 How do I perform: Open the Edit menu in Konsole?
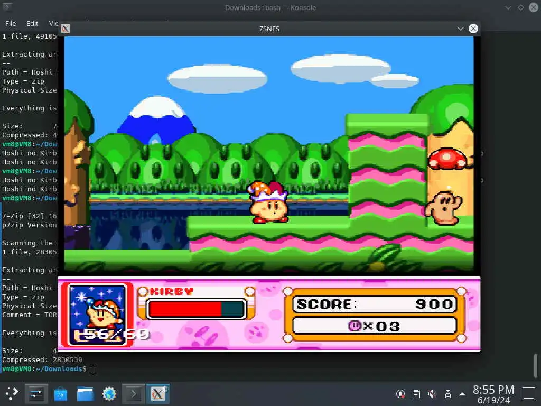pyautogui.click(x=32, y=23)
